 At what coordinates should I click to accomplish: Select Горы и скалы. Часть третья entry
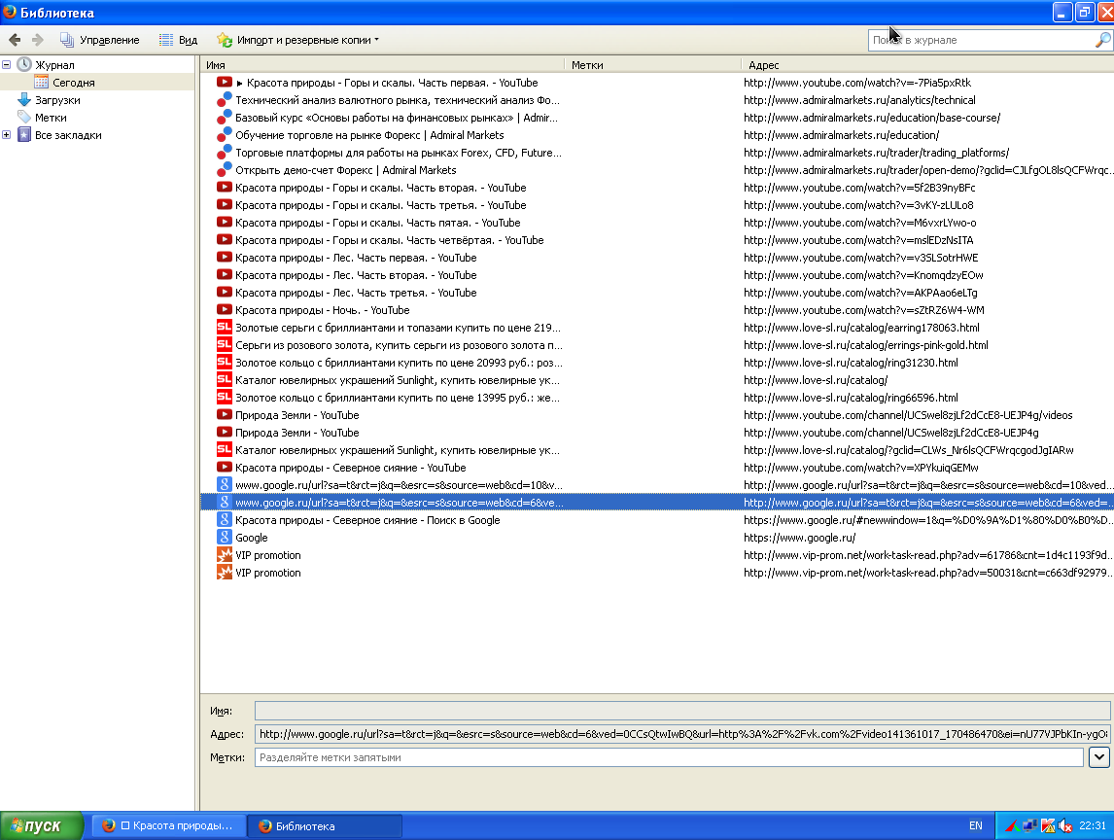coord(381,205)
